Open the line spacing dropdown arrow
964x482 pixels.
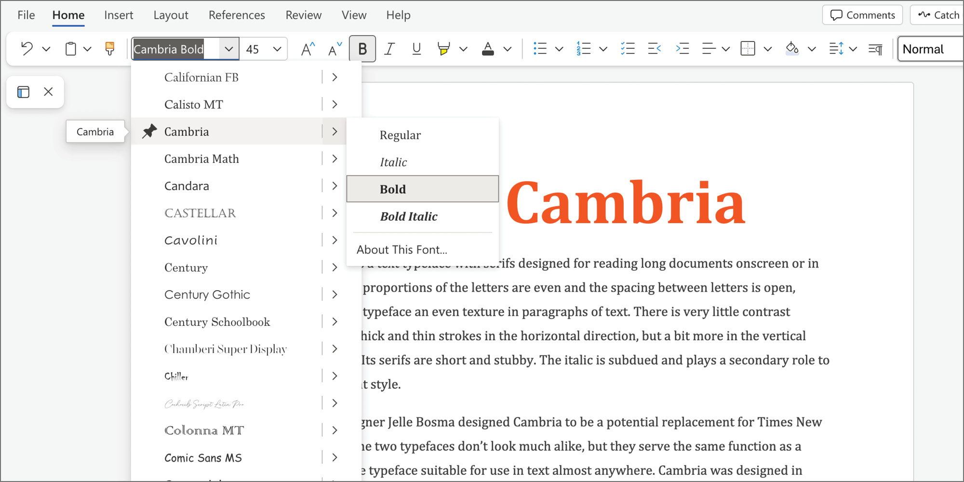click(x=853, y=49)
